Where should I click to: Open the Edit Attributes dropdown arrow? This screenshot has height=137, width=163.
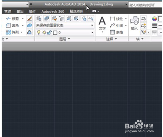pyautogui.click(x=148, y=32)
